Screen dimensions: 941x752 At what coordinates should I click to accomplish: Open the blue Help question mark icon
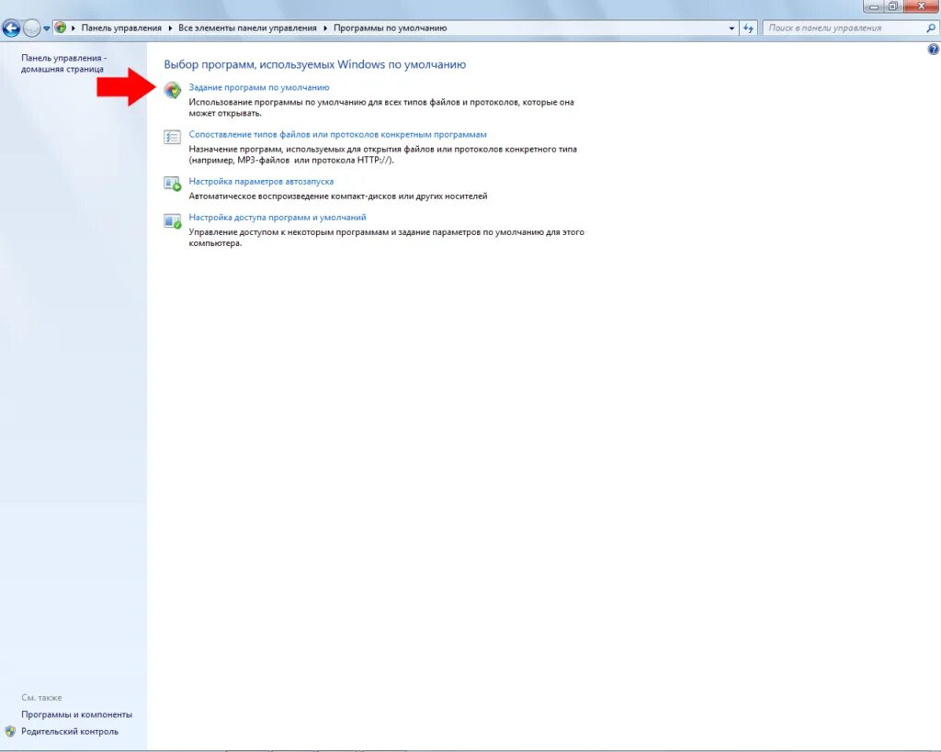(934, 50)
